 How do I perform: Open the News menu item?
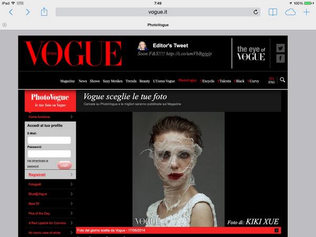[x=83, y=81]
